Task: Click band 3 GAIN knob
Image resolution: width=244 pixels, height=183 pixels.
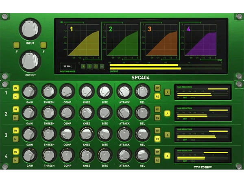Action: [29, 134]
